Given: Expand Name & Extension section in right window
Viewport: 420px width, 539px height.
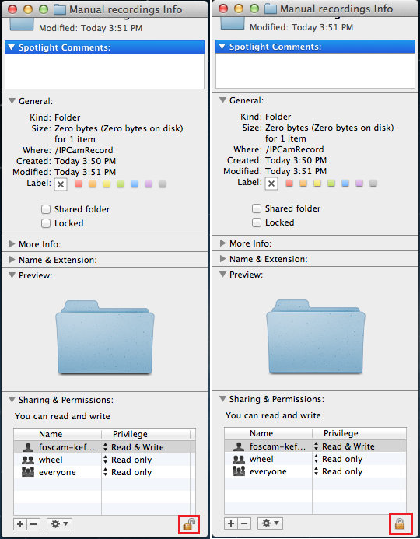Looking at the screenshot, I should tap(222, 258).
